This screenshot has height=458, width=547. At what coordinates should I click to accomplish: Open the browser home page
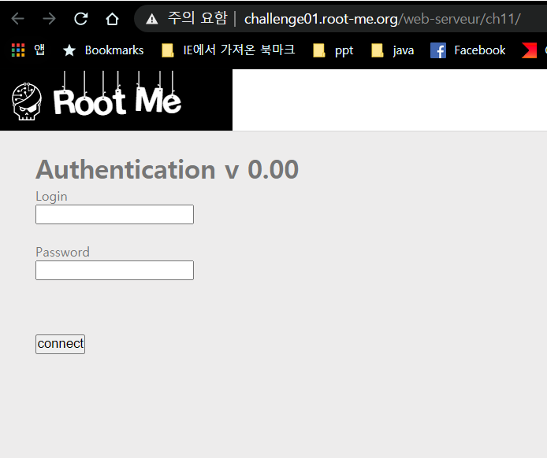pos(112,19)
